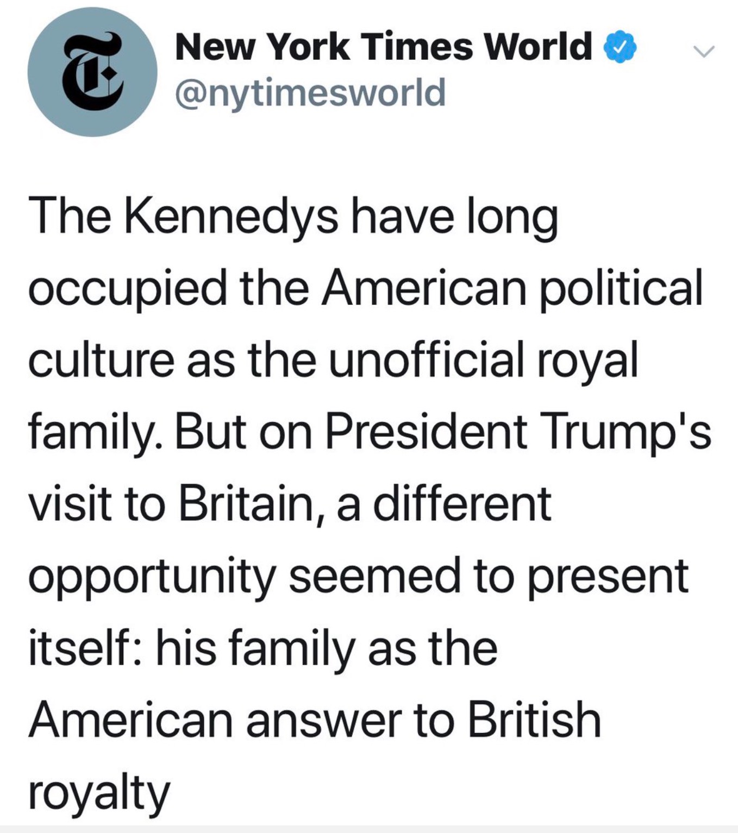Click the word "culture" in the tweet
Image resolution: width=738 pixels, height=833 pixels.
click(x=101, y=361)
